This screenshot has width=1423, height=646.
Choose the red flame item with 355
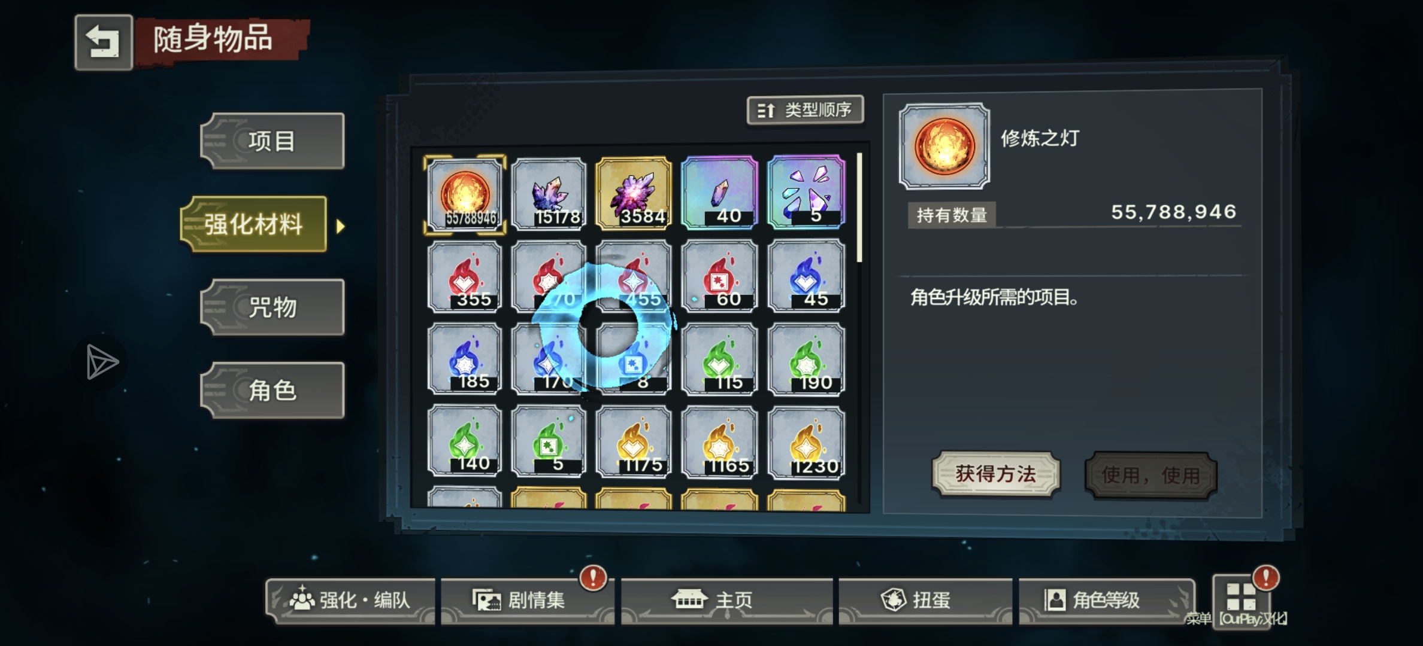click(465, 276)
